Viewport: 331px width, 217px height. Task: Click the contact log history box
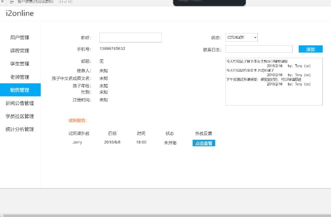click(274, 82)
